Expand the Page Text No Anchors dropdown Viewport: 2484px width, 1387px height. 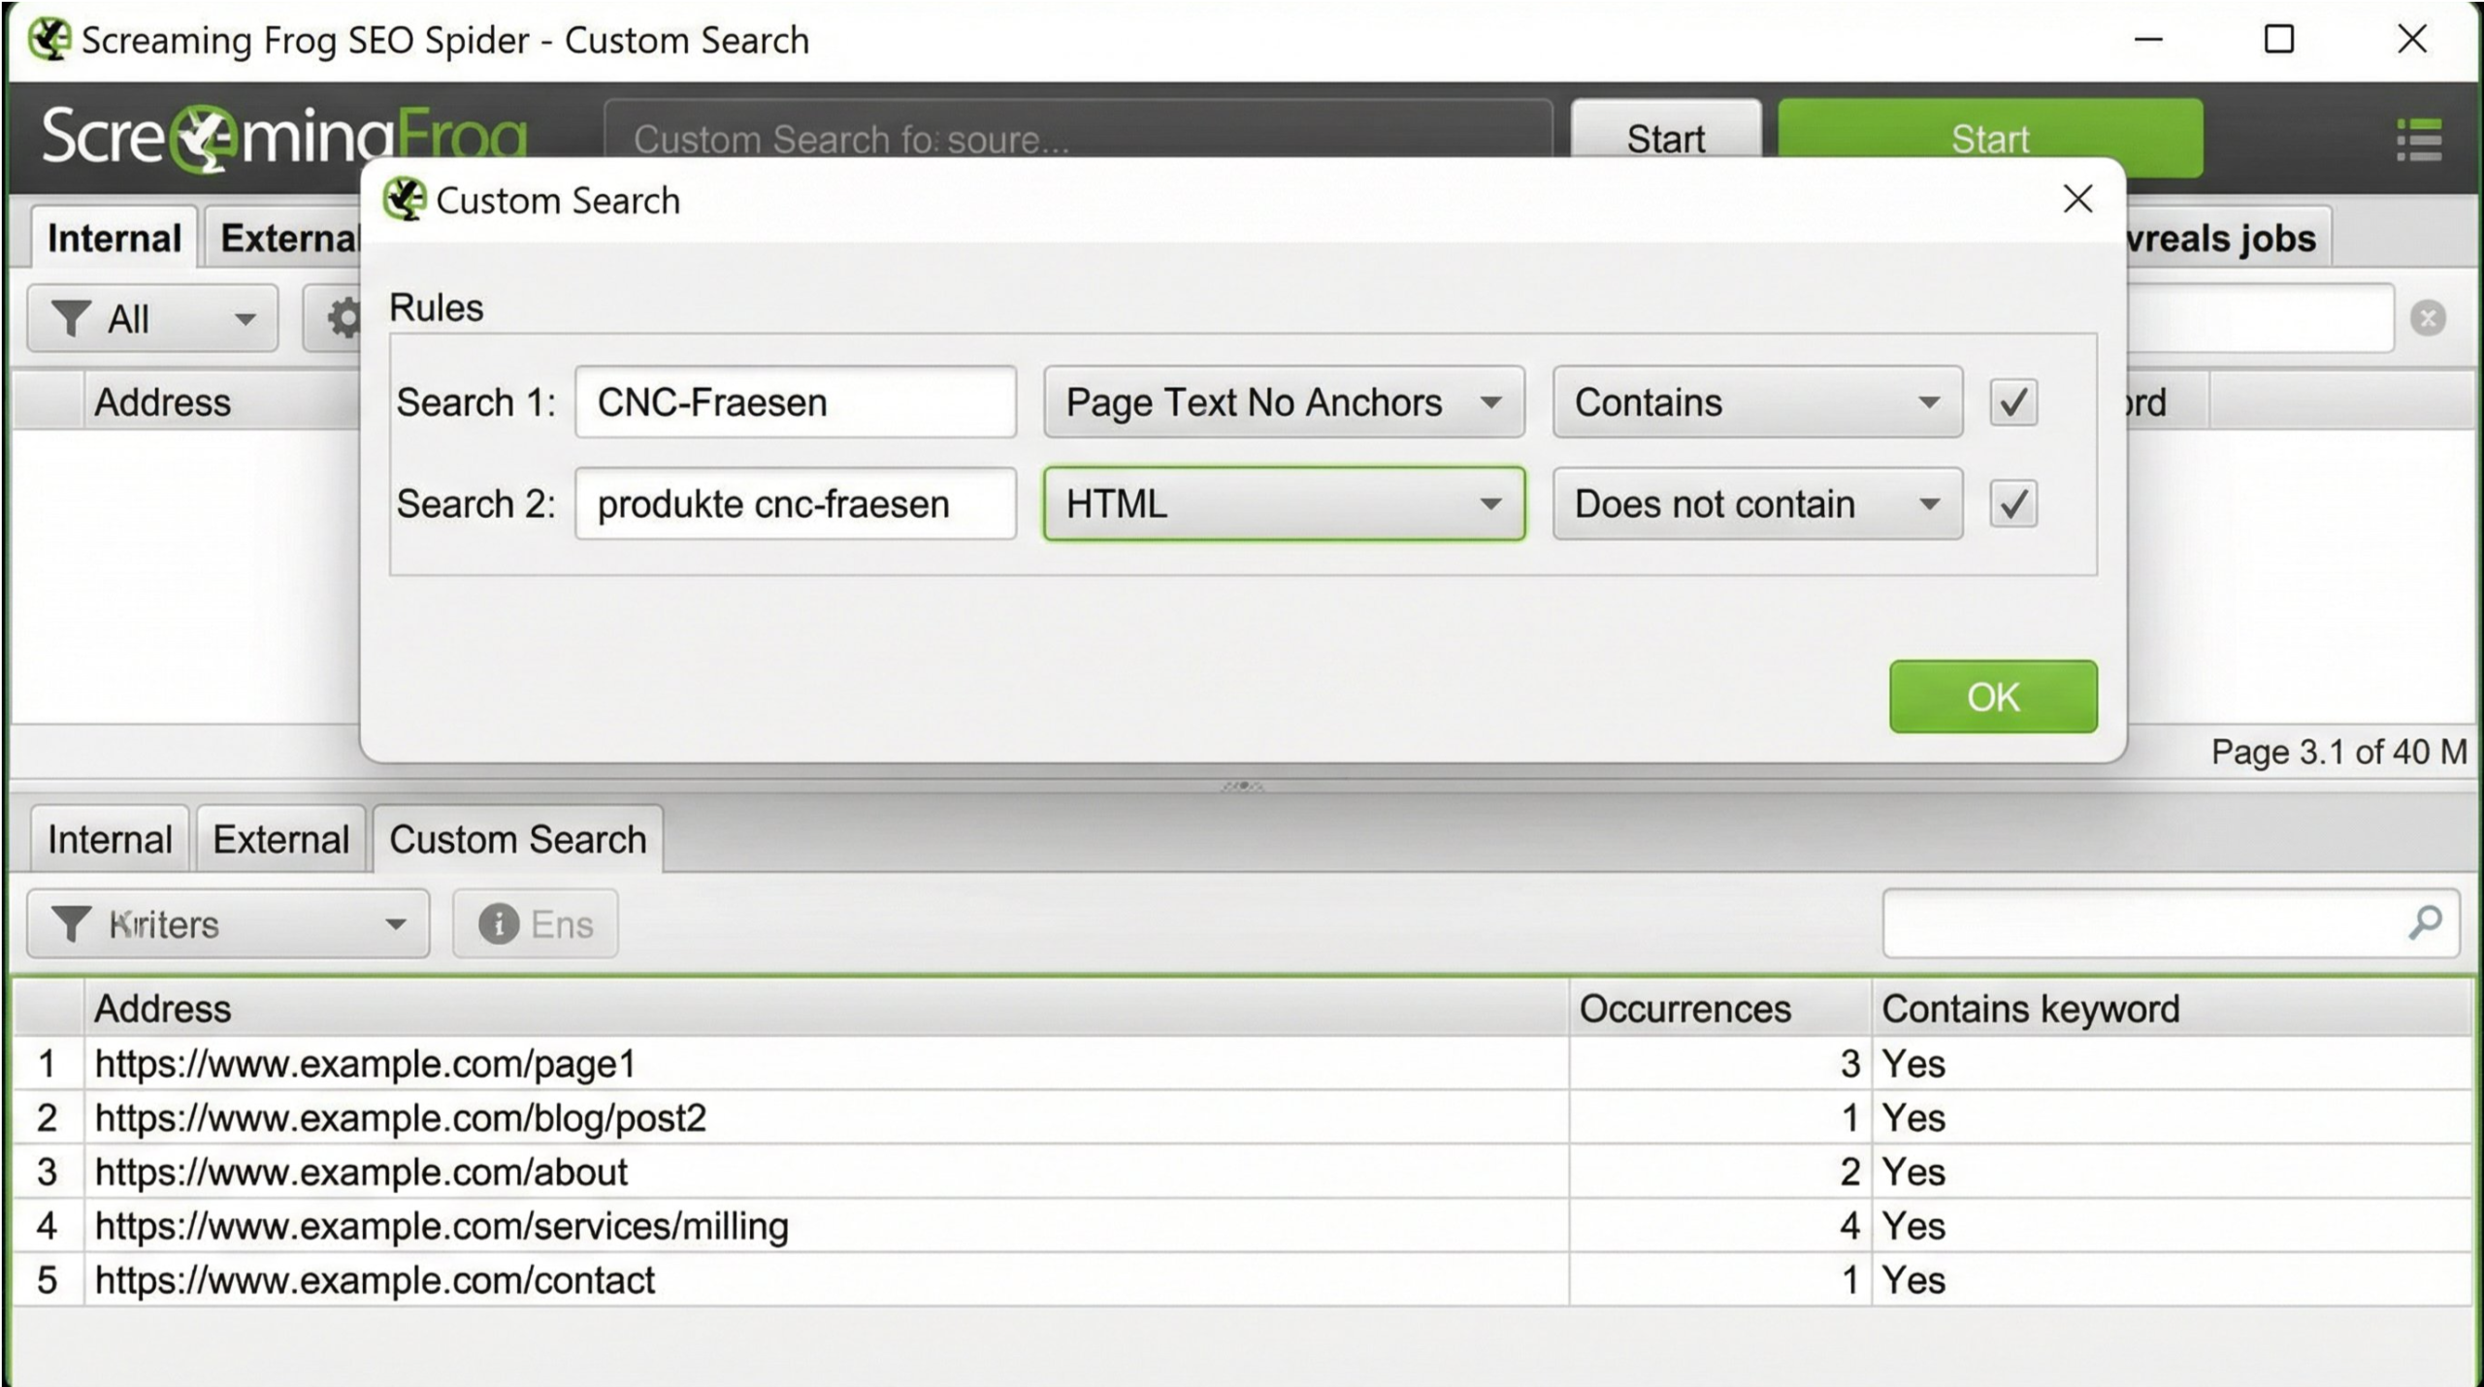click(1284, 402)
